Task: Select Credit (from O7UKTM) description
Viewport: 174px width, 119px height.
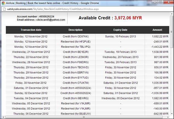Action: click(x=76, y=83)
